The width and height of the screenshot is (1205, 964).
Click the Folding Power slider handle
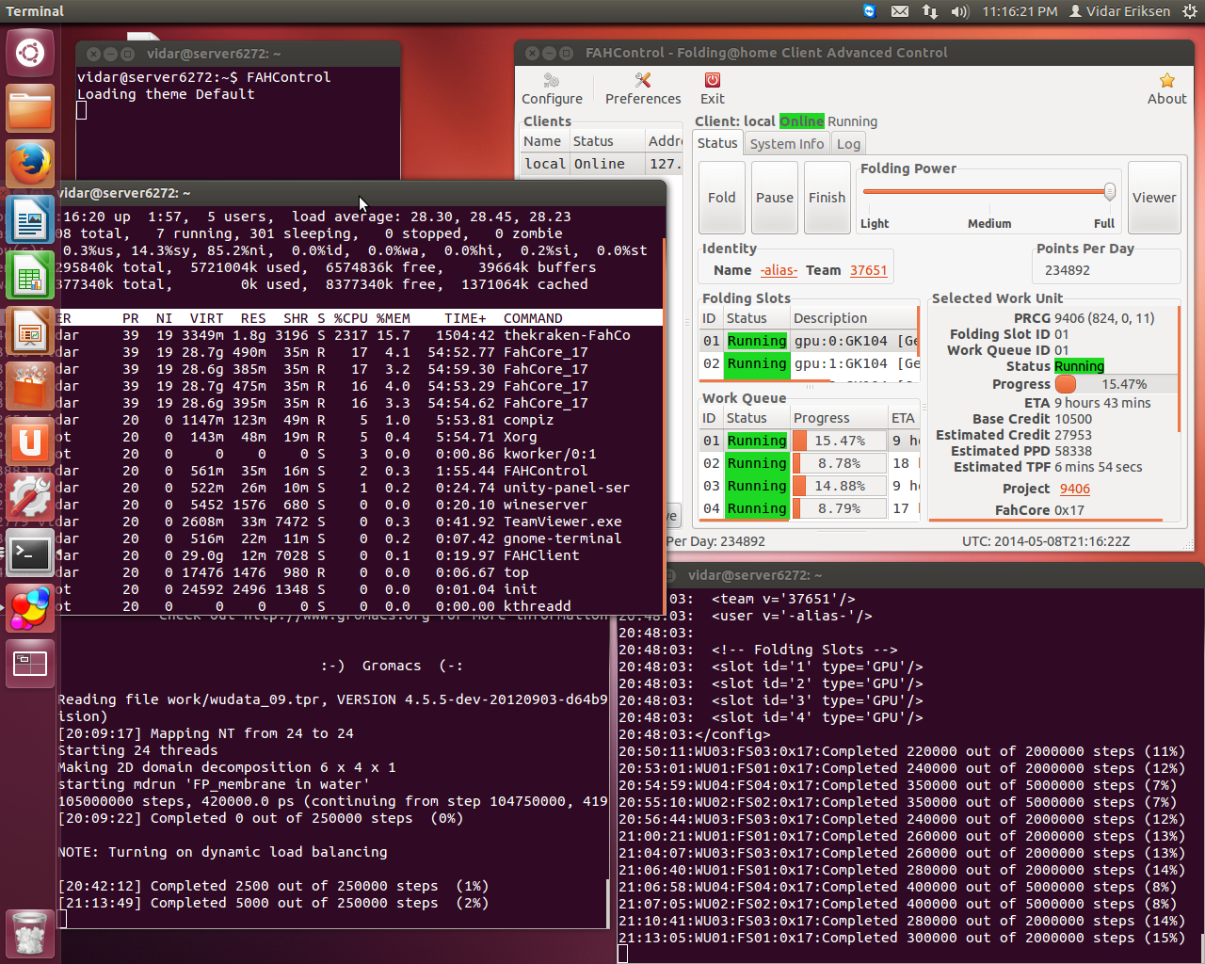coord(1110,192)
